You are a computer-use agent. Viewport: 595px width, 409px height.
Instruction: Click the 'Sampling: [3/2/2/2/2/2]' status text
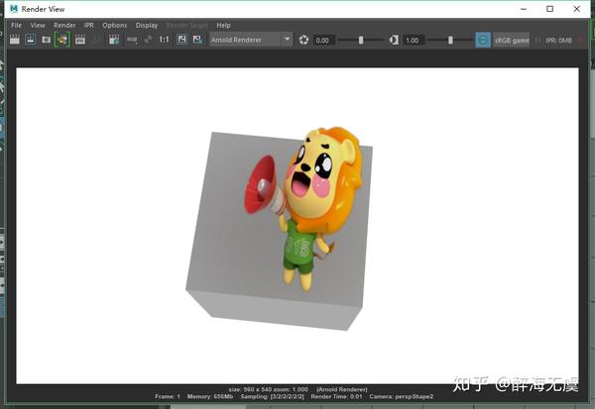coord(272,396)
